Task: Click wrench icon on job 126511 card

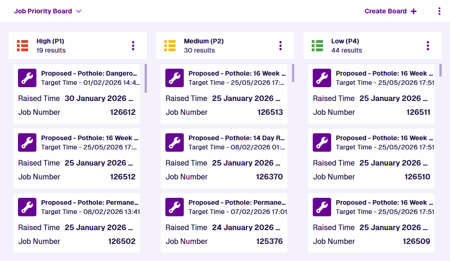Action: 322,78
